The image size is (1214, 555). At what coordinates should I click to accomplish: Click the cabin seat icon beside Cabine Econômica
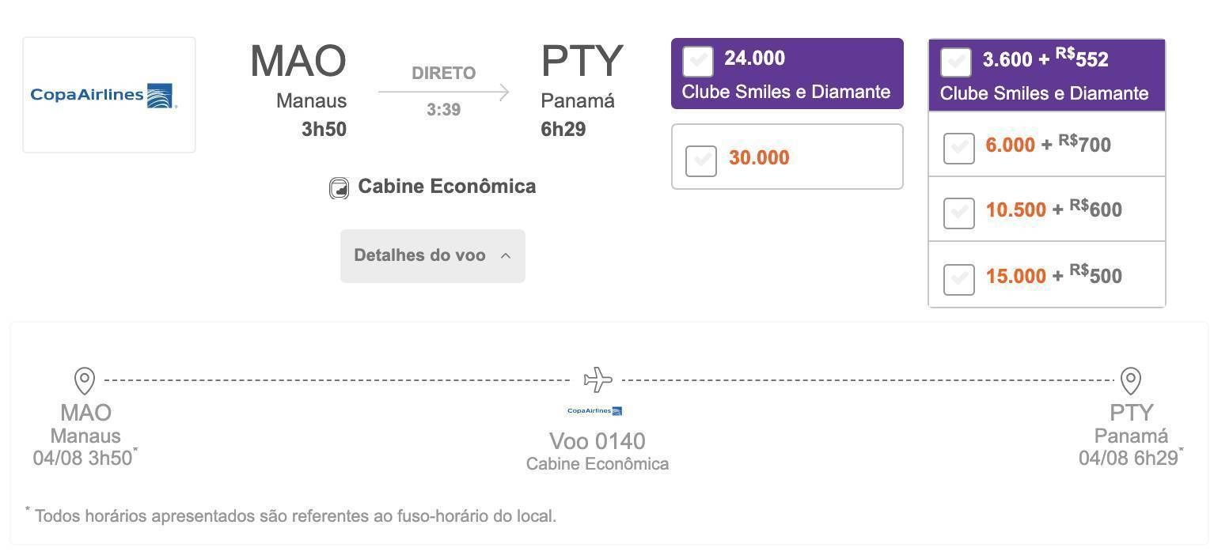click(x=339, y=188)
